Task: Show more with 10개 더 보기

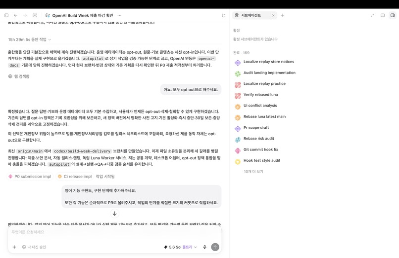Action: coord(253,172)
